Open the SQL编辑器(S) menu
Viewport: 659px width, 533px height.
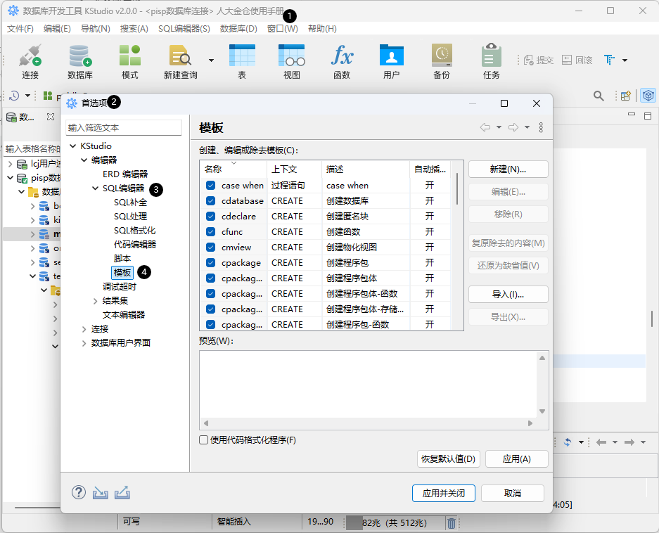[184, 29]
